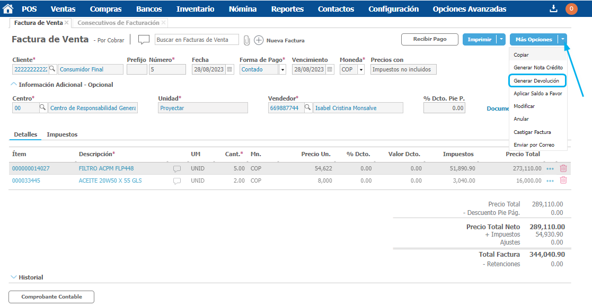Click comment icon on ACEITE 20W50 row
The width and height of the screenshot is (592, 307).
[x=177, y=181]
